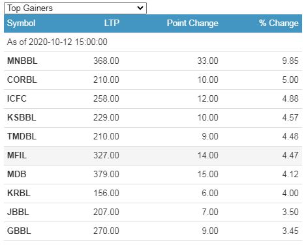Open the MFIL highlighted row symbol
Viewport: 306px width, 245px height.
(x=17, y=155)
